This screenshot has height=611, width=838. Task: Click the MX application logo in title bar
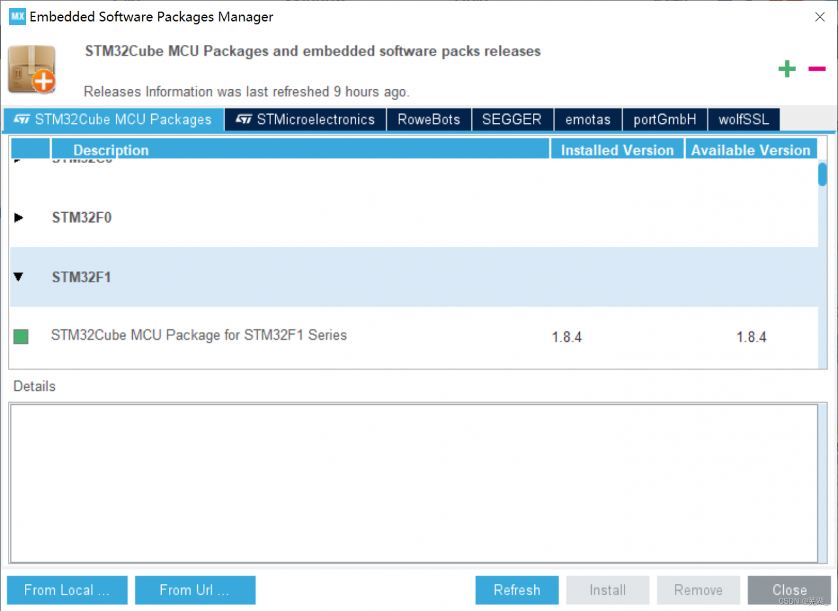pyautogui.click(x=17, y=17)
